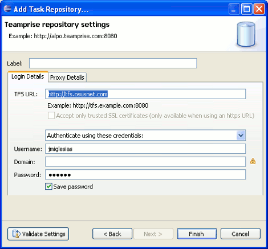The width and height of the screenshot is (268, 249).
Task: Click the Cancel button
Action: (x=241, y=234)
